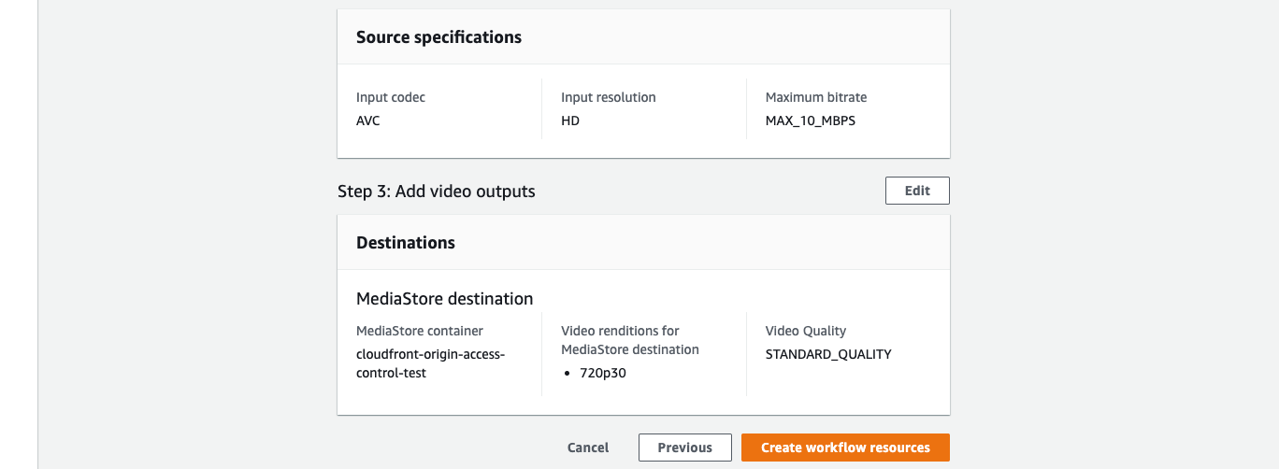Click the MediaStore container label
The width and height of the screenshot is (1279, 469).
420,331
